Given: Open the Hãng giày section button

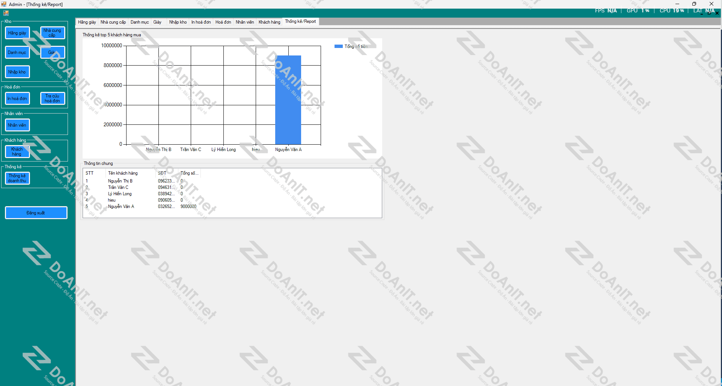Looking at the screenshot, I should (17, 33).
